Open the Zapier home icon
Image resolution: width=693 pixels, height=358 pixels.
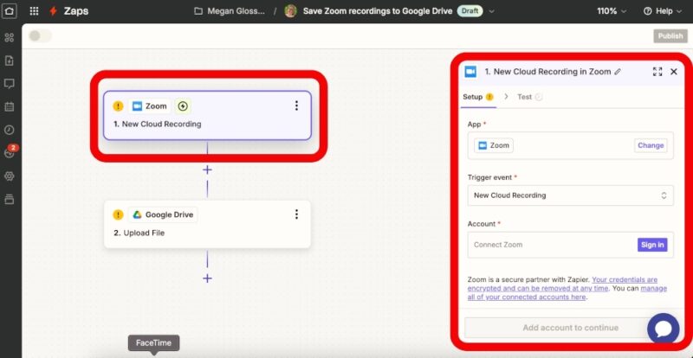tap(10, 10)
